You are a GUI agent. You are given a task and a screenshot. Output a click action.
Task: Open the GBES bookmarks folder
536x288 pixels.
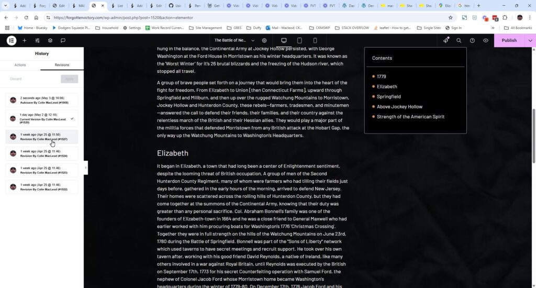[234, 28]
